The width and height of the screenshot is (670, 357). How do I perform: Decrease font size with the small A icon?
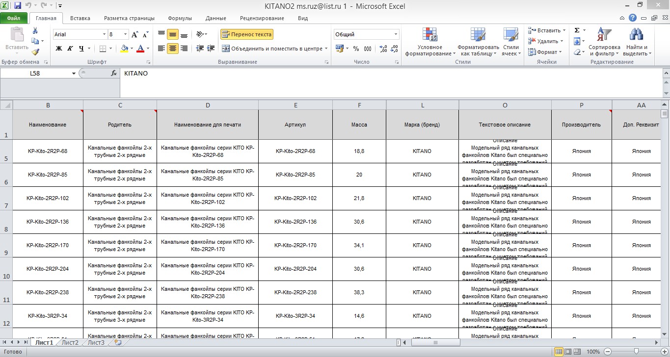(x=145, y=34)
